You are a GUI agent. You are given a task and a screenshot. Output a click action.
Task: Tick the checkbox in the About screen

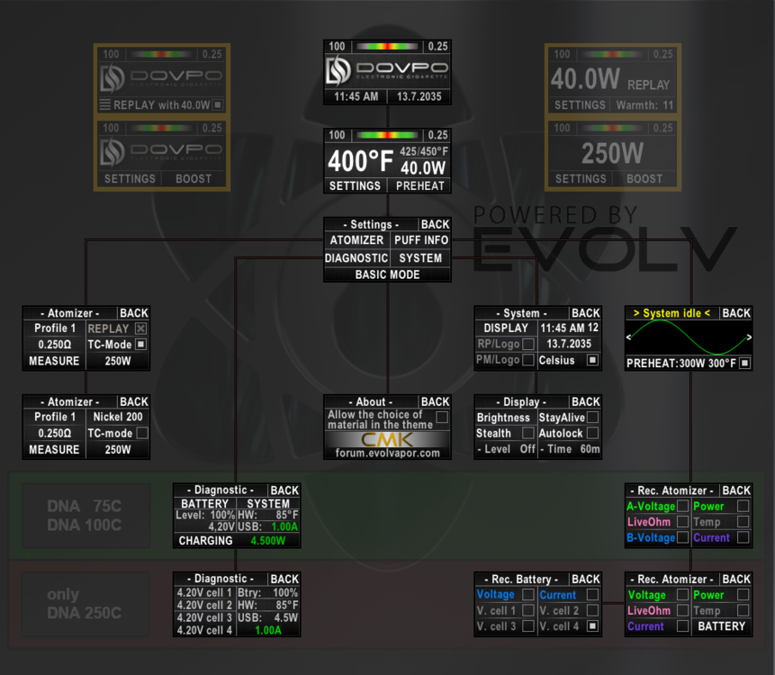pos(442,417)
